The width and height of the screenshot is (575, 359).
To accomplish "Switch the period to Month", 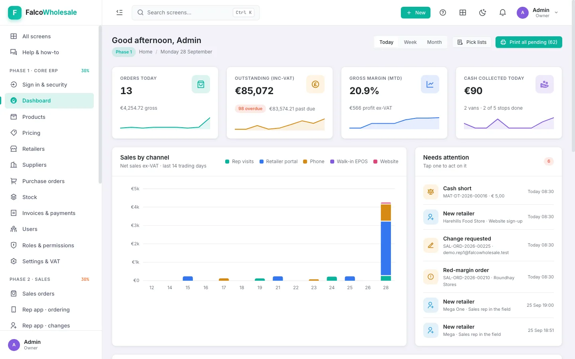I will click(434, 42).
